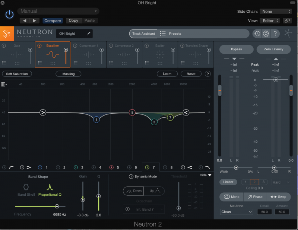Open the Compressor 1 preset list icon
Screen dimensions: 298x230
(76, 63)
